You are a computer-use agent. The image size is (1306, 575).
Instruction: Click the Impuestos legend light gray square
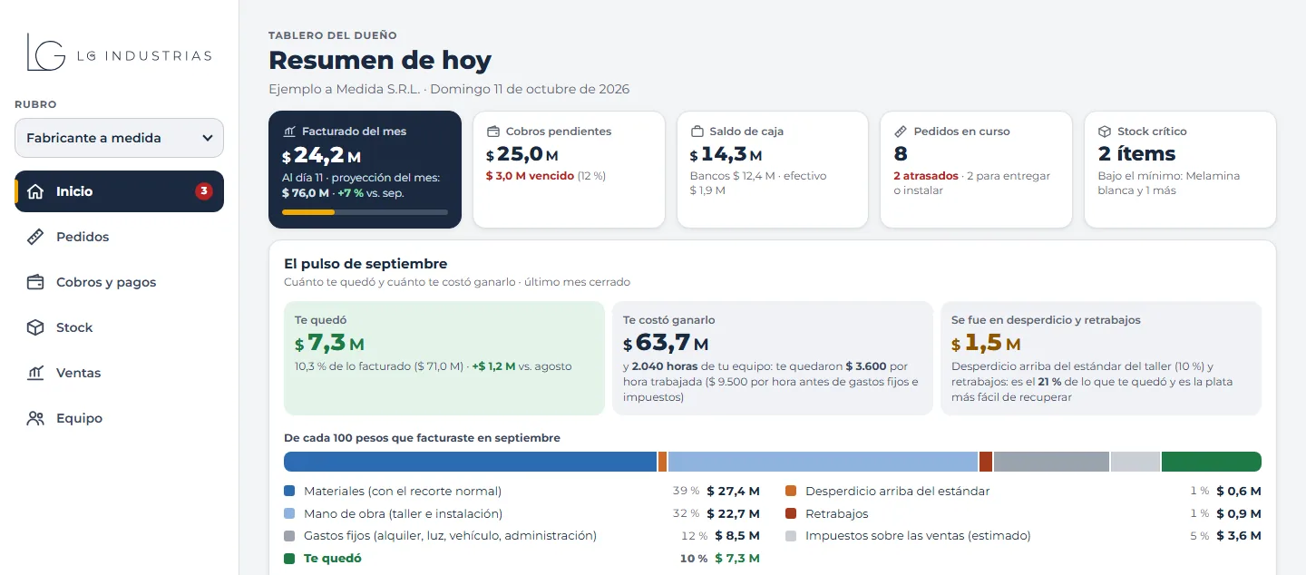791,536
